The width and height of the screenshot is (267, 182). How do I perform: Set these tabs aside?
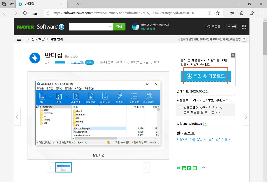point(12,4)
